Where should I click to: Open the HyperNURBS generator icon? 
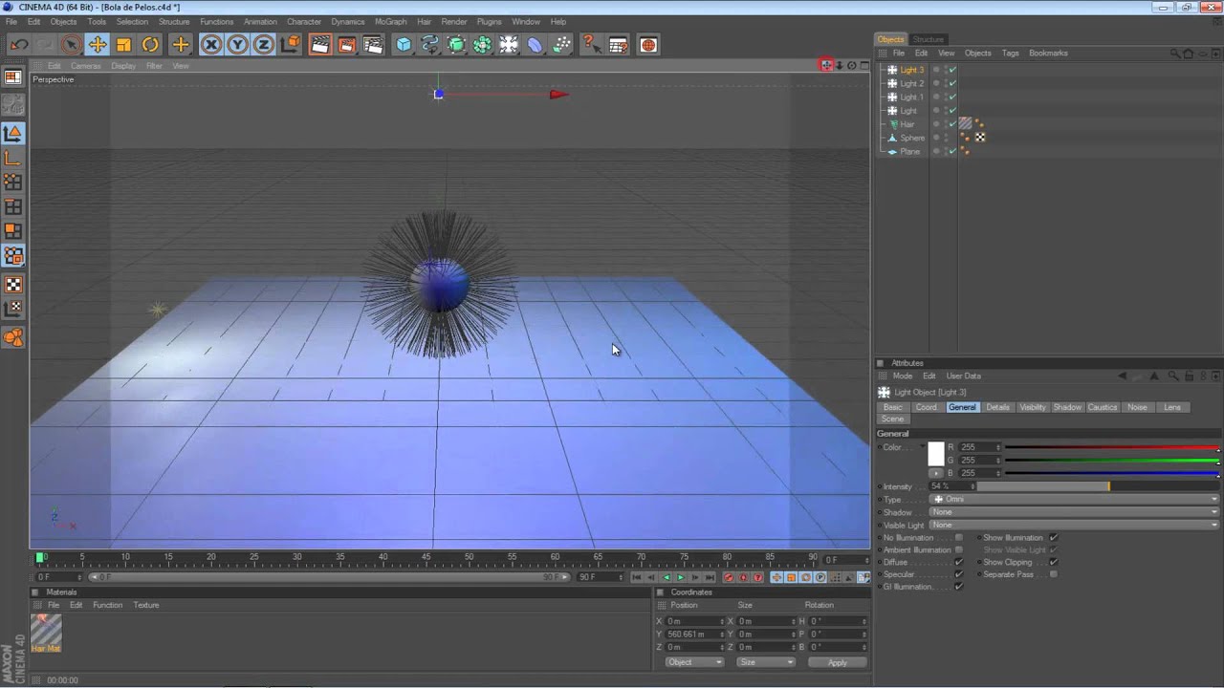point(456,45)
